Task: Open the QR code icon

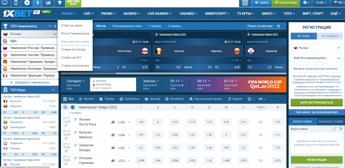Action: tap(245, 3)
